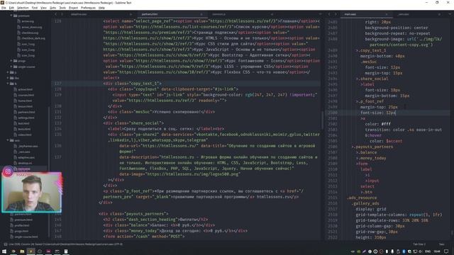454x255 pixels.
Task: Open the Help menu
Action: coord(101,8)
